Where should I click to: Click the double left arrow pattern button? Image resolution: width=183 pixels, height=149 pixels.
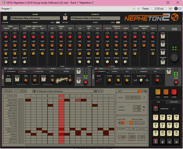[22, 91]
